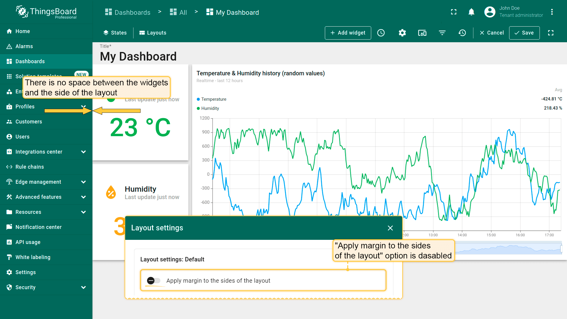The image size is (567, 319).
Task: Expand the Integrations center menu
Action: pyautogui.click(x=84, y=152)
